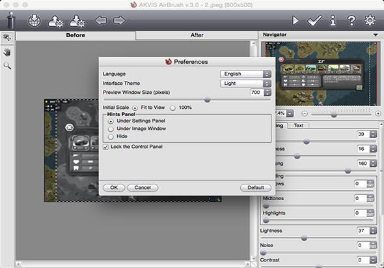Zoom in with the Navigator plus icon

(x=378, y=113)
